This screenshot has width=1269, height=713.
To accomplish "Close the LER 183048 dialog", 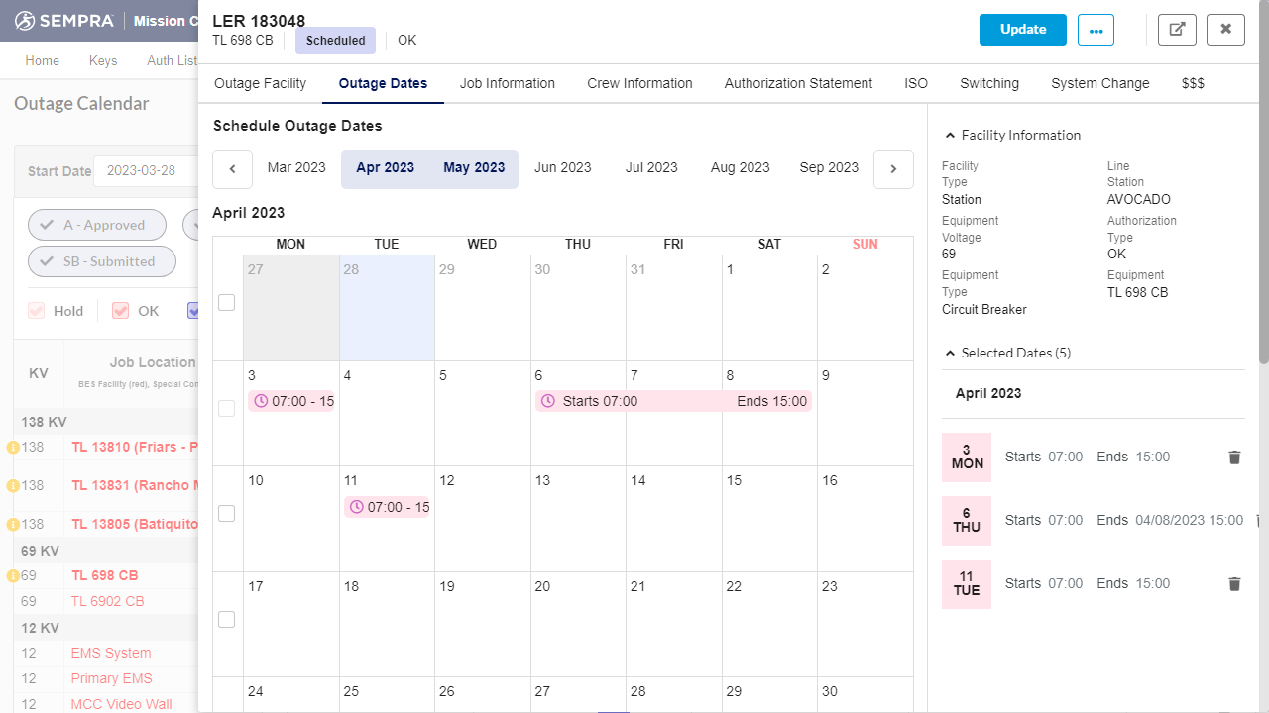I will point(1225,29).
